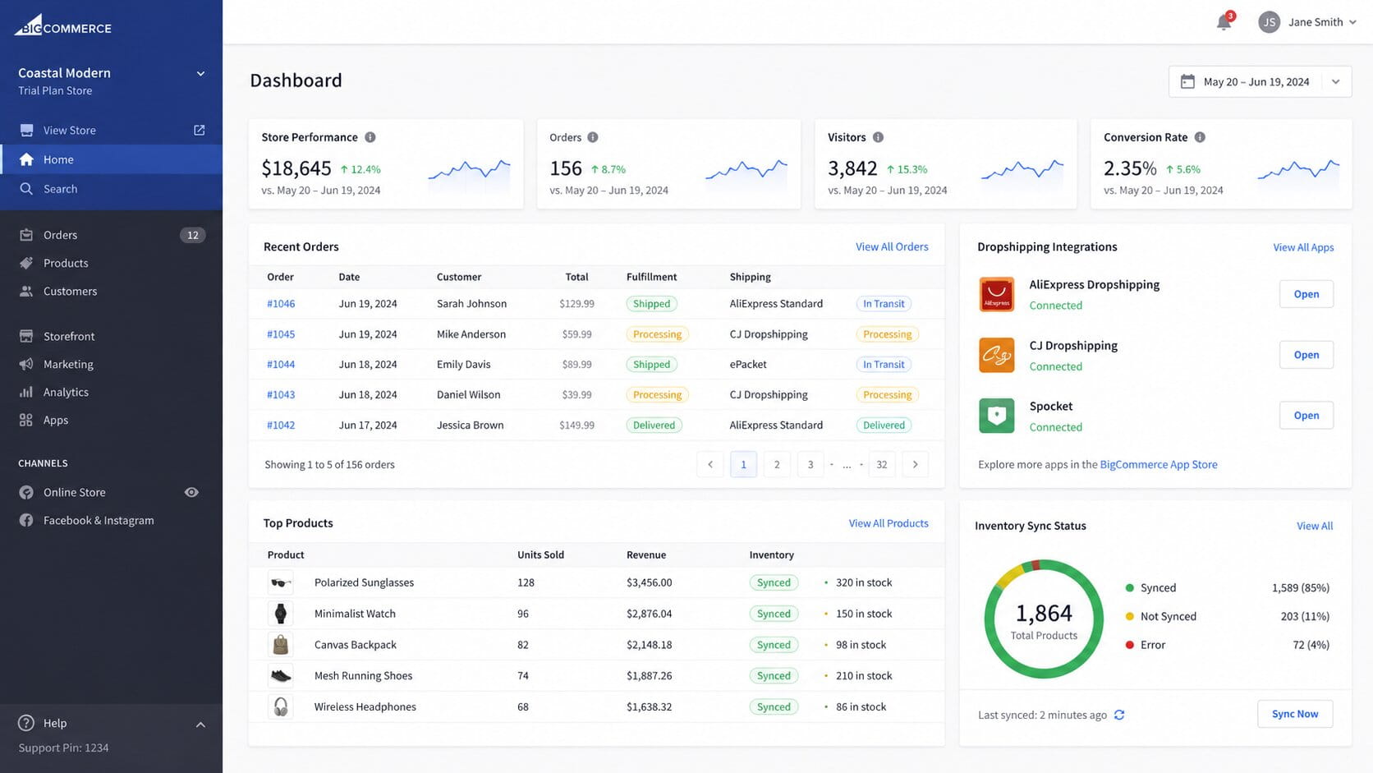The image size is (1373, 773).
Task: Open the Spocket app button
Action: tap(1306, 416)
